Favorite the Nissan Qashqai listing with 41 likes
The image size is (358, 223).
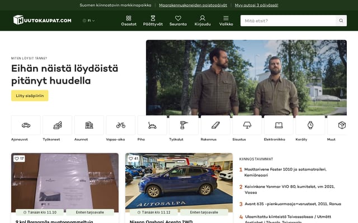pos(133,158)
